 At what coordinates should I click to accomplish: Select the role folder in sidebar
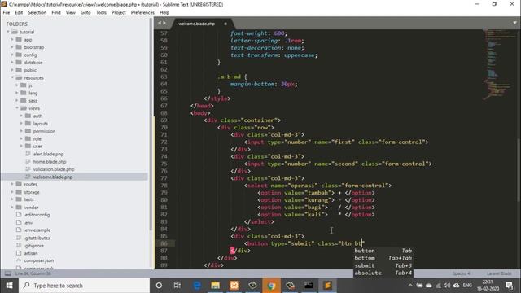click(x=37, y=139)
